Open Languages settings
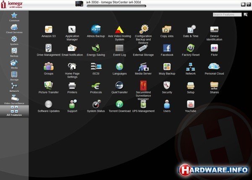252x180 pixels. pos(119,69)
